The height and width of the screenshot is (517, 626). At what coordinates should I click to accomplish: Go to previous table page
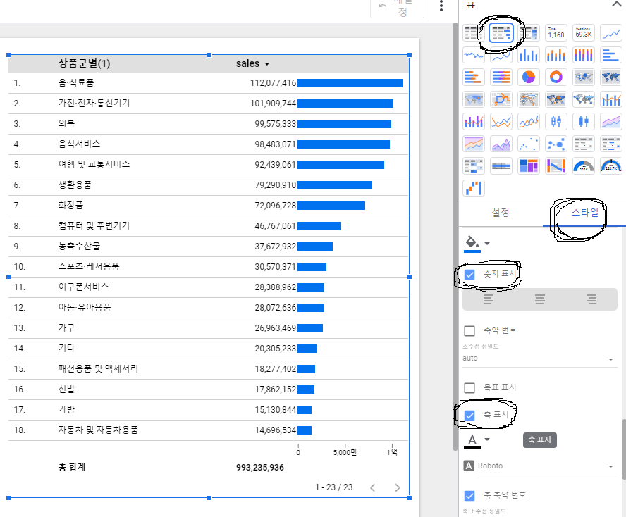372,487
